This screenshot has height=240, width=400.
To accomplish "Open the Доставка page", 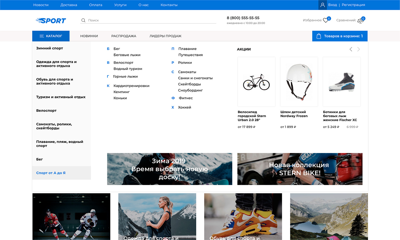I will click(69, 5).
